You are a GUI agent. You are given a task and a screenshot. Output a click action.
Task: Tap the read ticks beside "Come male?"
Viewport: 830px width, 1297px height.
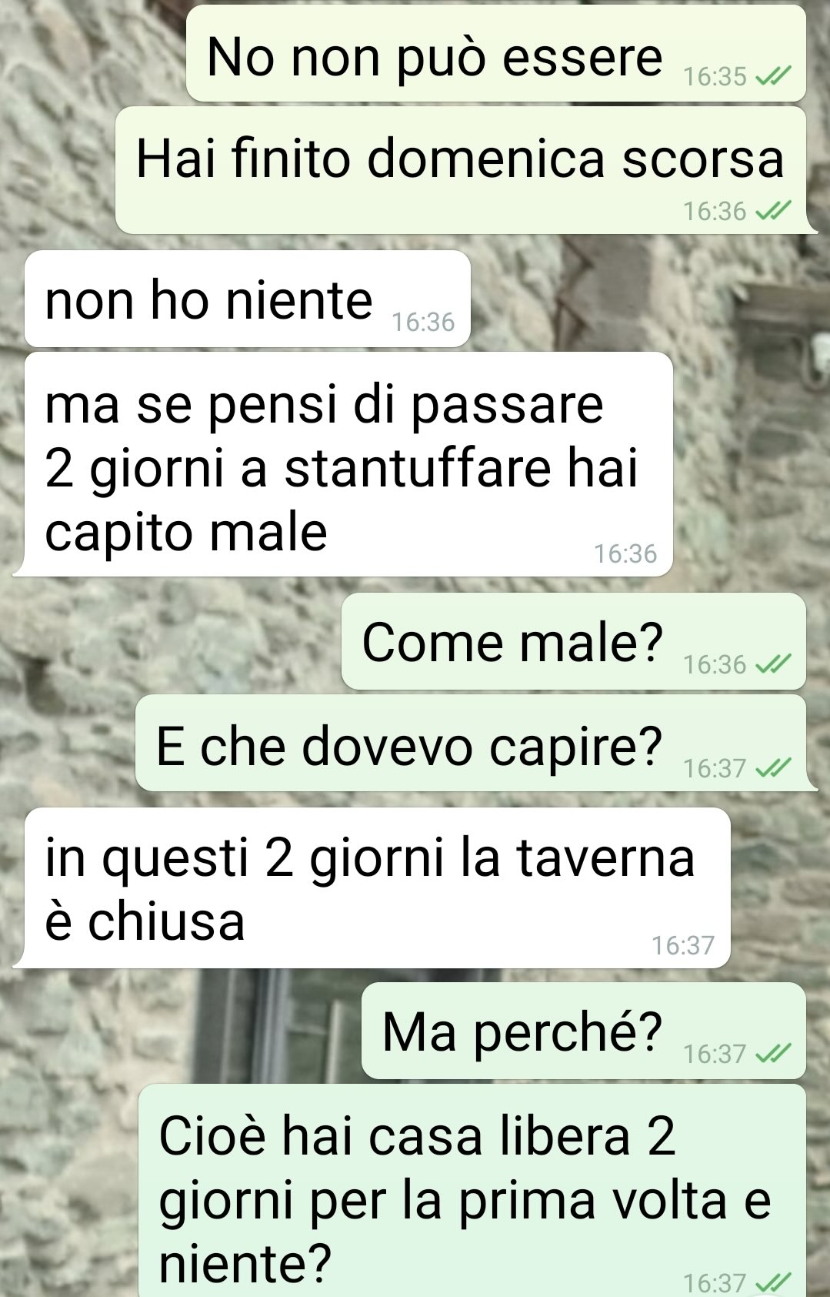point(773,664)
